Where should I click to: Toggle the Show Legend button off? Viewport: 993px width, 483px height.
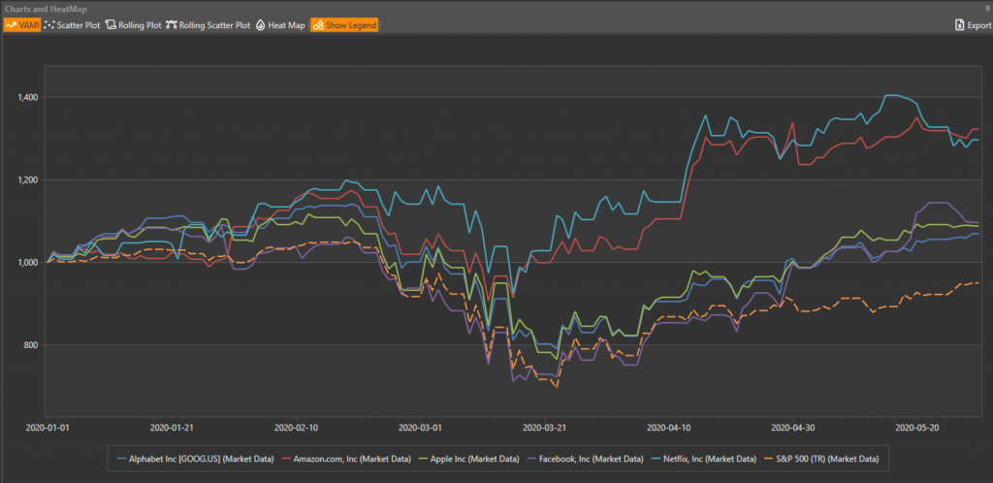[x=344, y=24]
